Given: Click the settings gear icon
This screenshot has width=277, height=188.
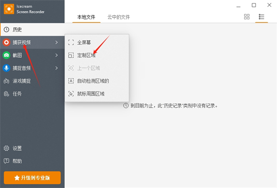Looking at the screenshot, I should (6, 148).
